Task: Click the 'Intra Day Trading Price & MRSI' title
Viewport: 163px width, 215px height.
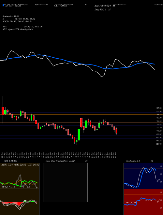Action: click(67, 161)
